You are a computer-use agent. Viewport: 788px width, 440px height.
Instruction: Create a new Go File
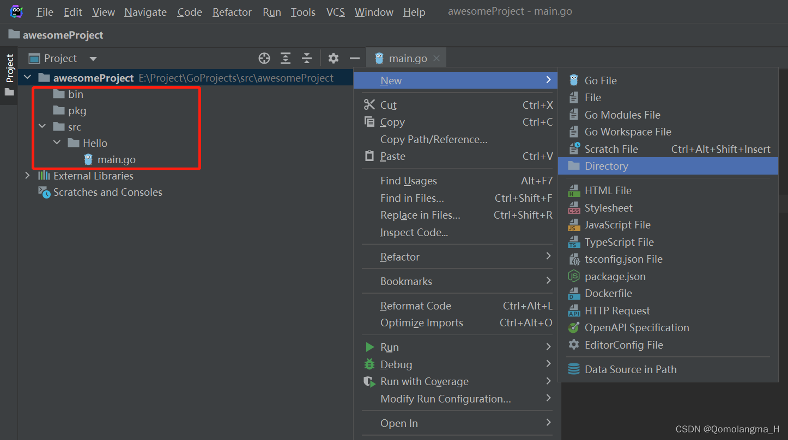[x=668, y=80]
